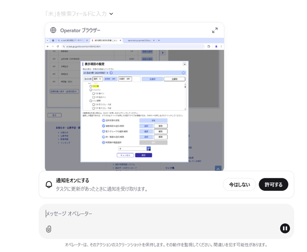Click the scroll-to-top arrow on the page
Image resolution: width=307 pixels, height=252 pixels.
coord(218,168)
